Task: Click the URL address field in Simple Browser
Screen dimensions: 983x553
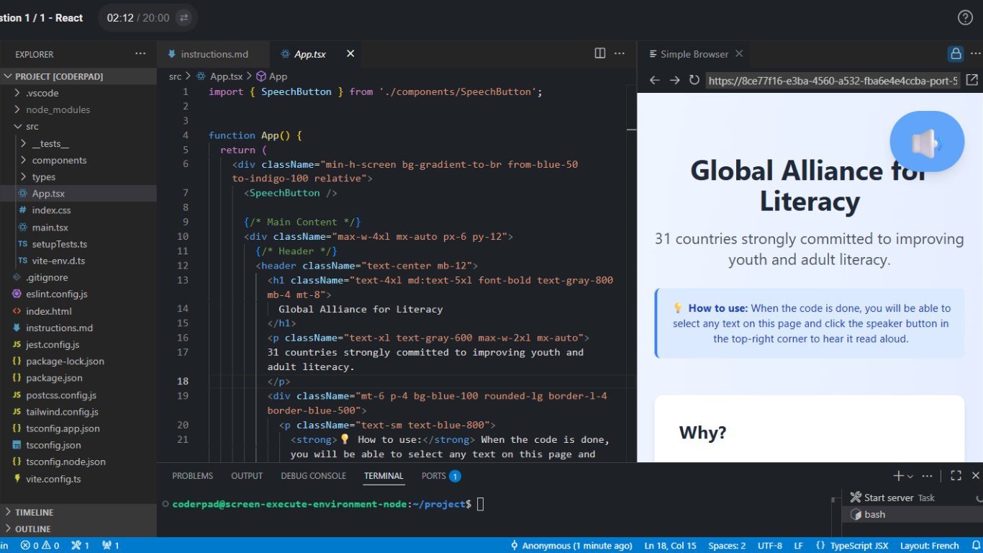Action: coord(833,81)
